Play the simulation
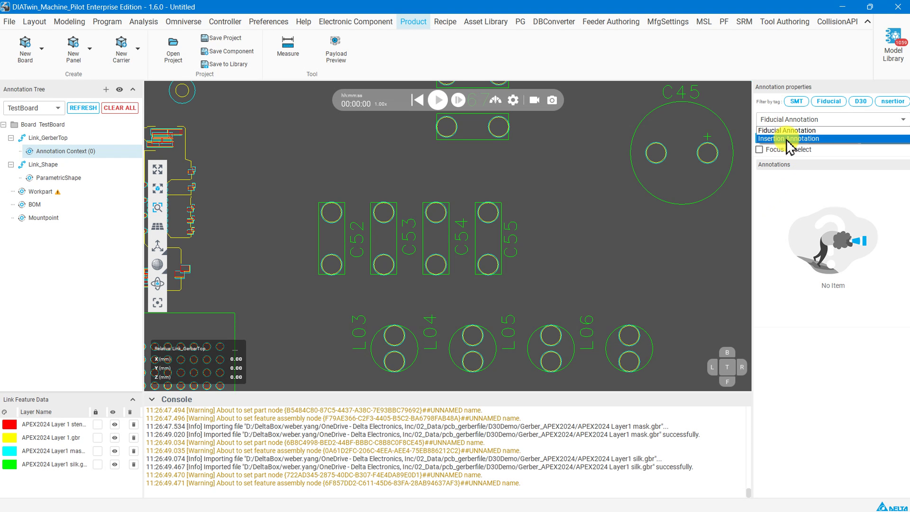The image size is (910, 512). pos(437,100)
